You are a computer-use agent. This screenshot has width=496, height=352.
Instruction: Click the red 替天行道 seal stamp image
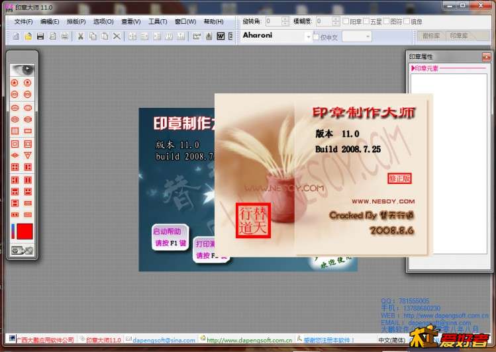[x=253, y=220]
